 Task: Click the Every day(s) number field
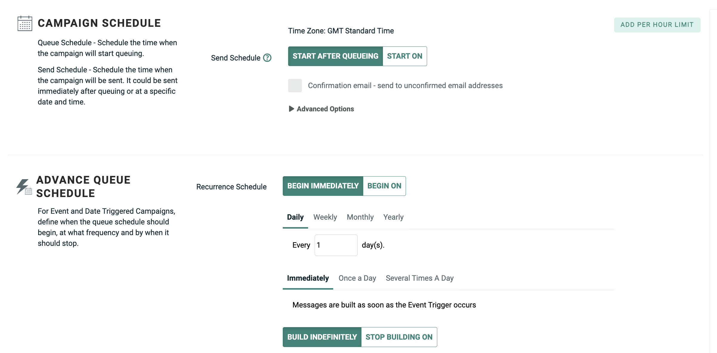[x=336, y=245]
